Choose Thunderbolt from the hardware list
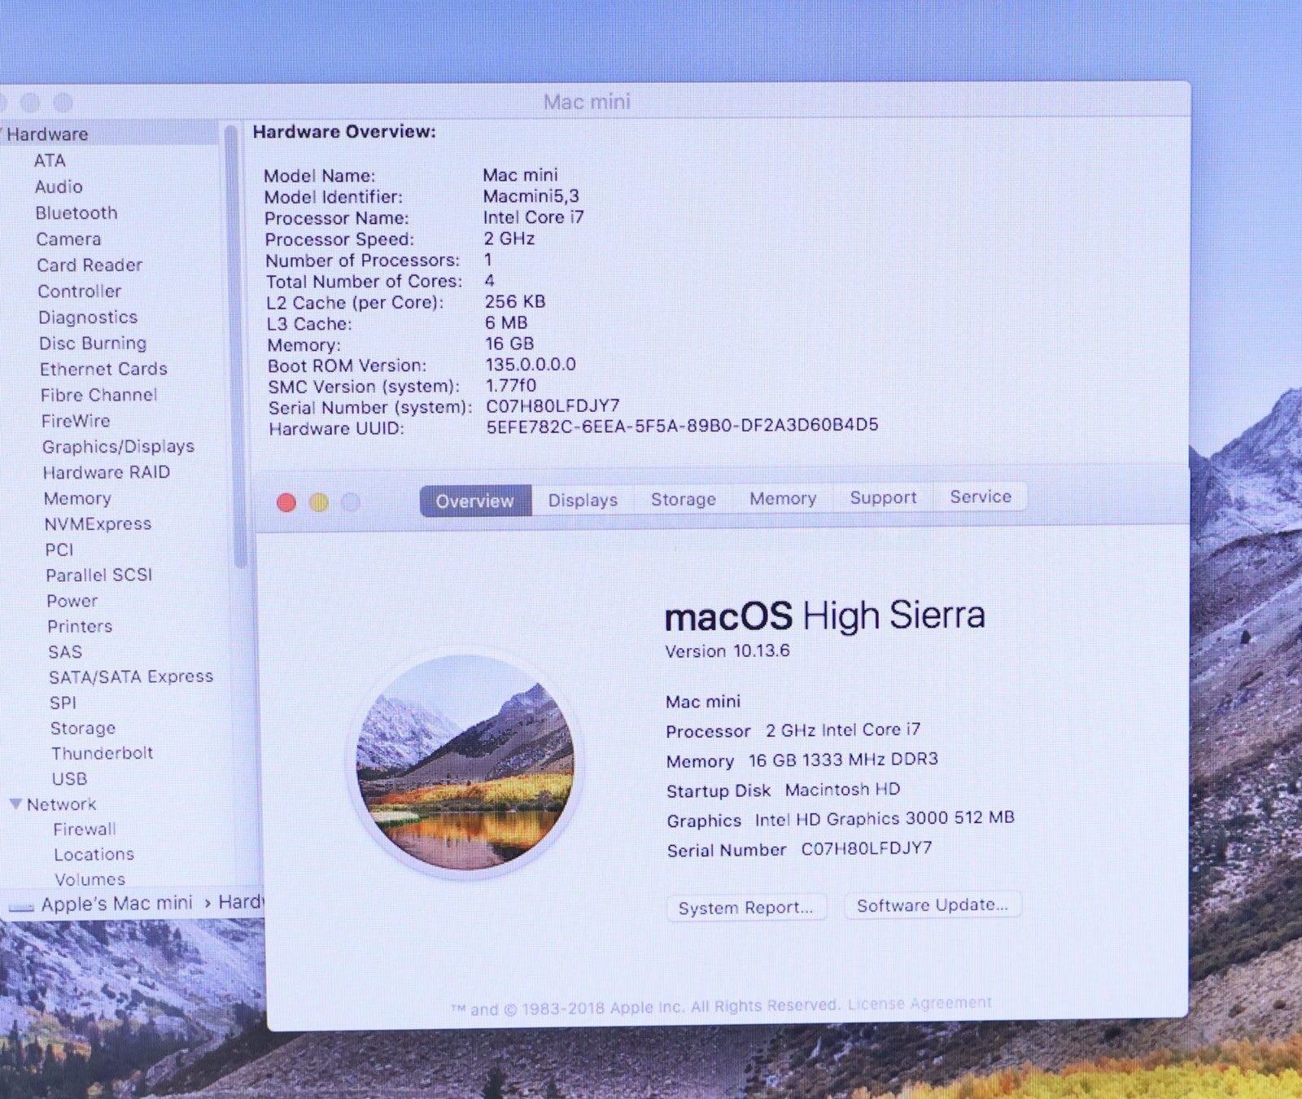Image resolution: width=1302 pixels, height=1099 pixels. click(x=102, y=753)
